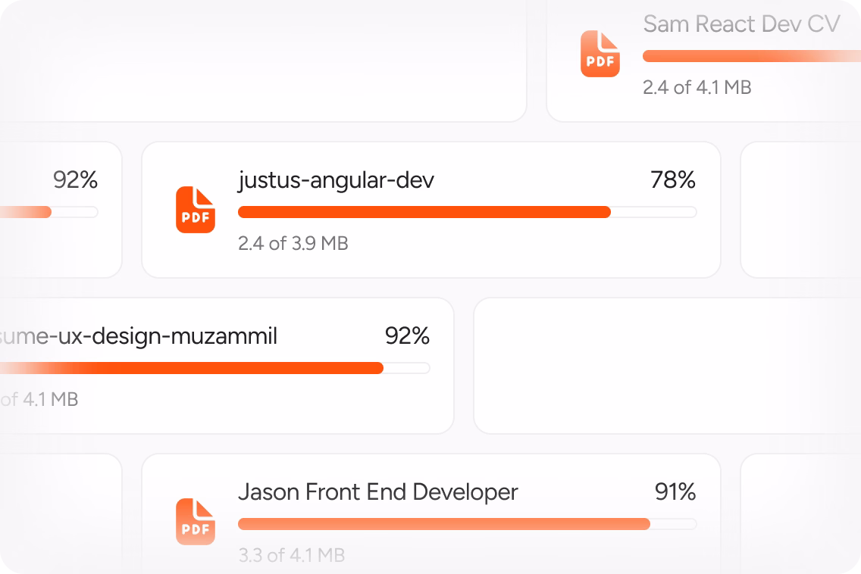This screenshot has width=861, height=574.
Task: Click the Jason Front End Developer progress bar
Action: [x=468, y=524]
